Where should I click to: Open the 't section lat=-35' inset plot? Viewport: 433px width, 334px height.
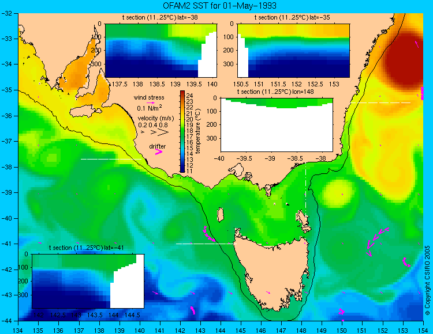pyautogui.click(x=293, y=51)
